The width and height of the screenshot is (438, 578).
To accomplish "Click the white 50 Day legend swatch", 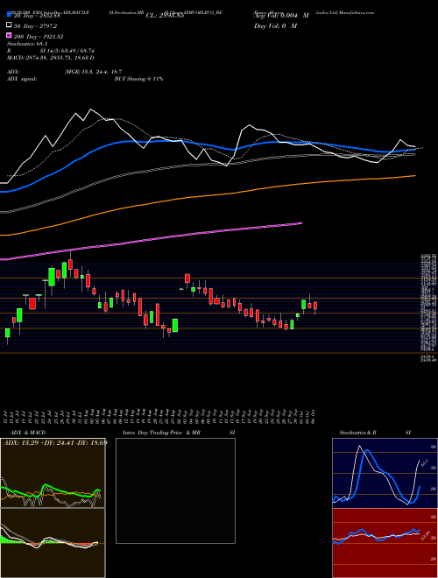I will point(10,25).
